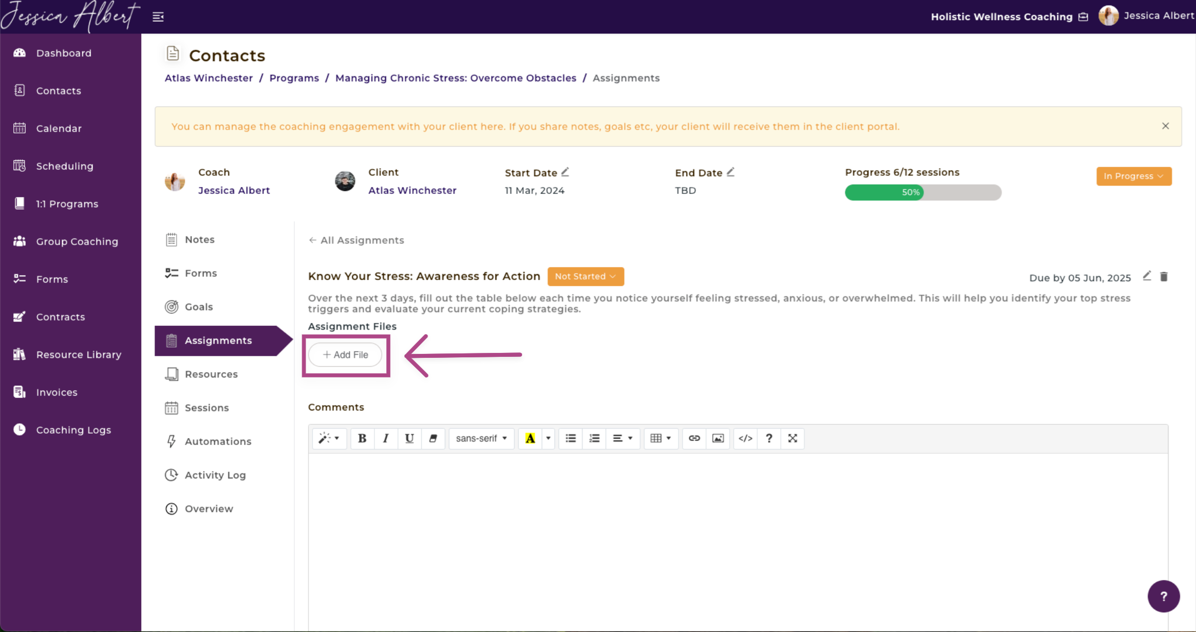Viewport: 1196px width, 632px height.
Task: Open the editor help question icon
Action: point(769,438)
